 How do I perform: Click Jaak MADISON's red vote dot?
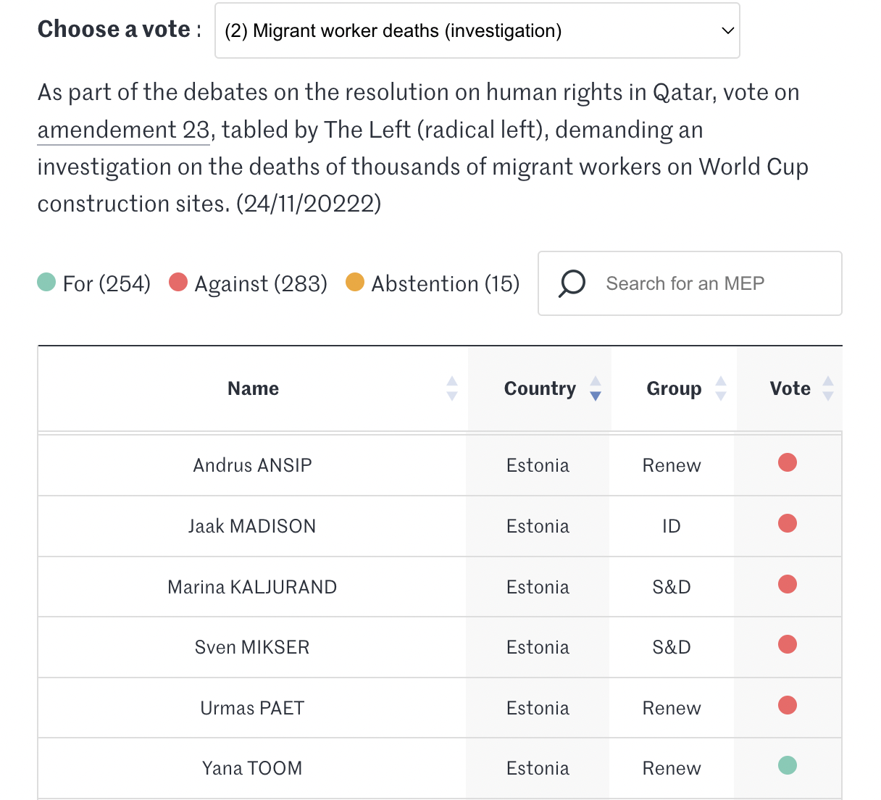(788, 523)
